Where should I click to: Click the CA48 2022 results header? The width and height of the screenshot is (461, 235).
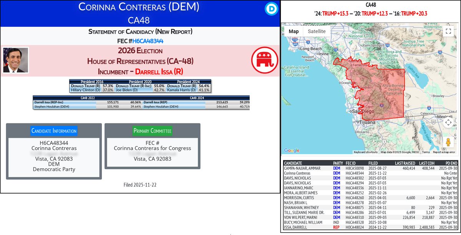88,98
